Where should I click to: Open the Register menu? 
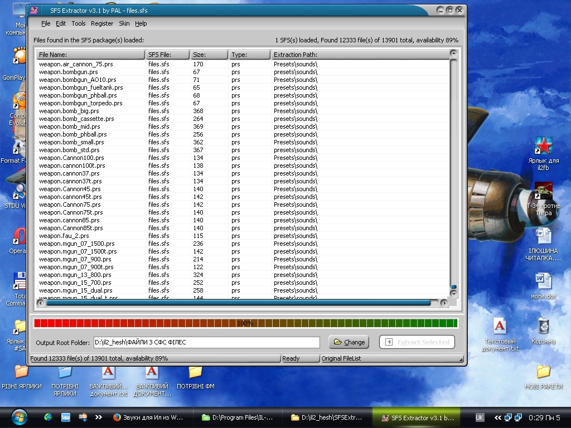(x=102, y=23)
